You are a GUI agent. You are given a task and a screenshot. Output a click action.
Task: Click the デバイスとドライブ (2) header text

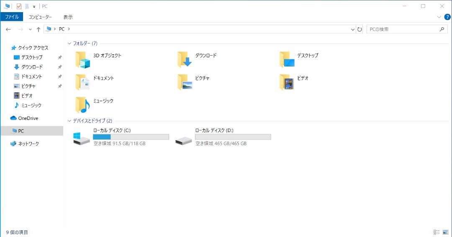pos(92,121)
